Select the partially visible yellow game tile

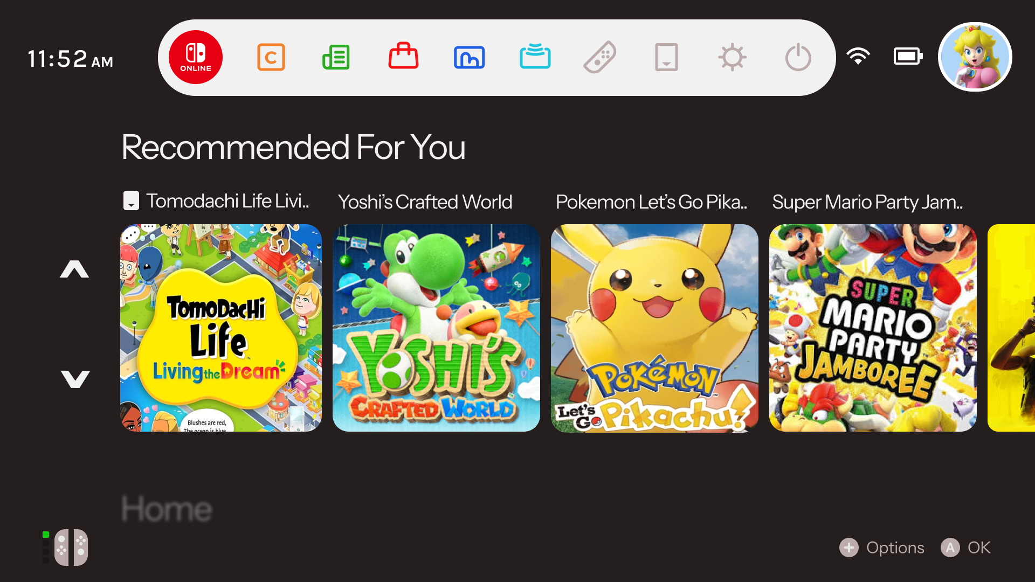click(x=1011, y=328)
